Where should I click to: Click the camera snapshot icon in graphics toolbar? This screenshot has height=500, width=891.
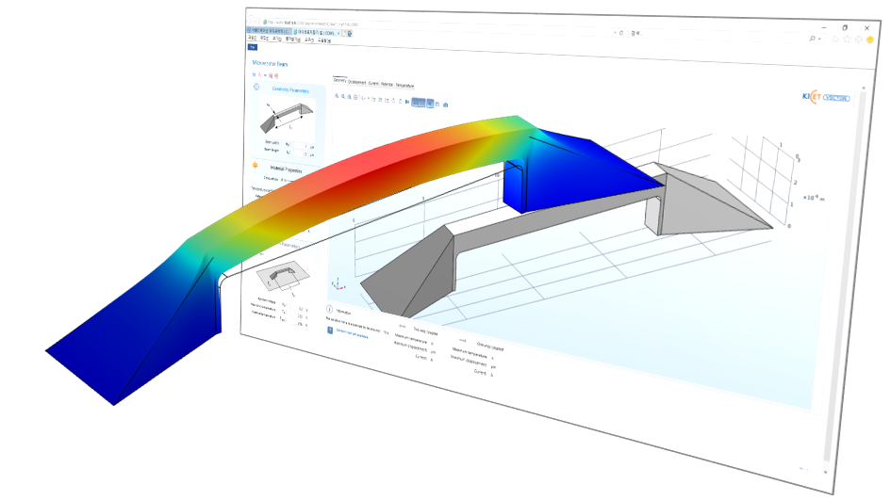point(445,104)
